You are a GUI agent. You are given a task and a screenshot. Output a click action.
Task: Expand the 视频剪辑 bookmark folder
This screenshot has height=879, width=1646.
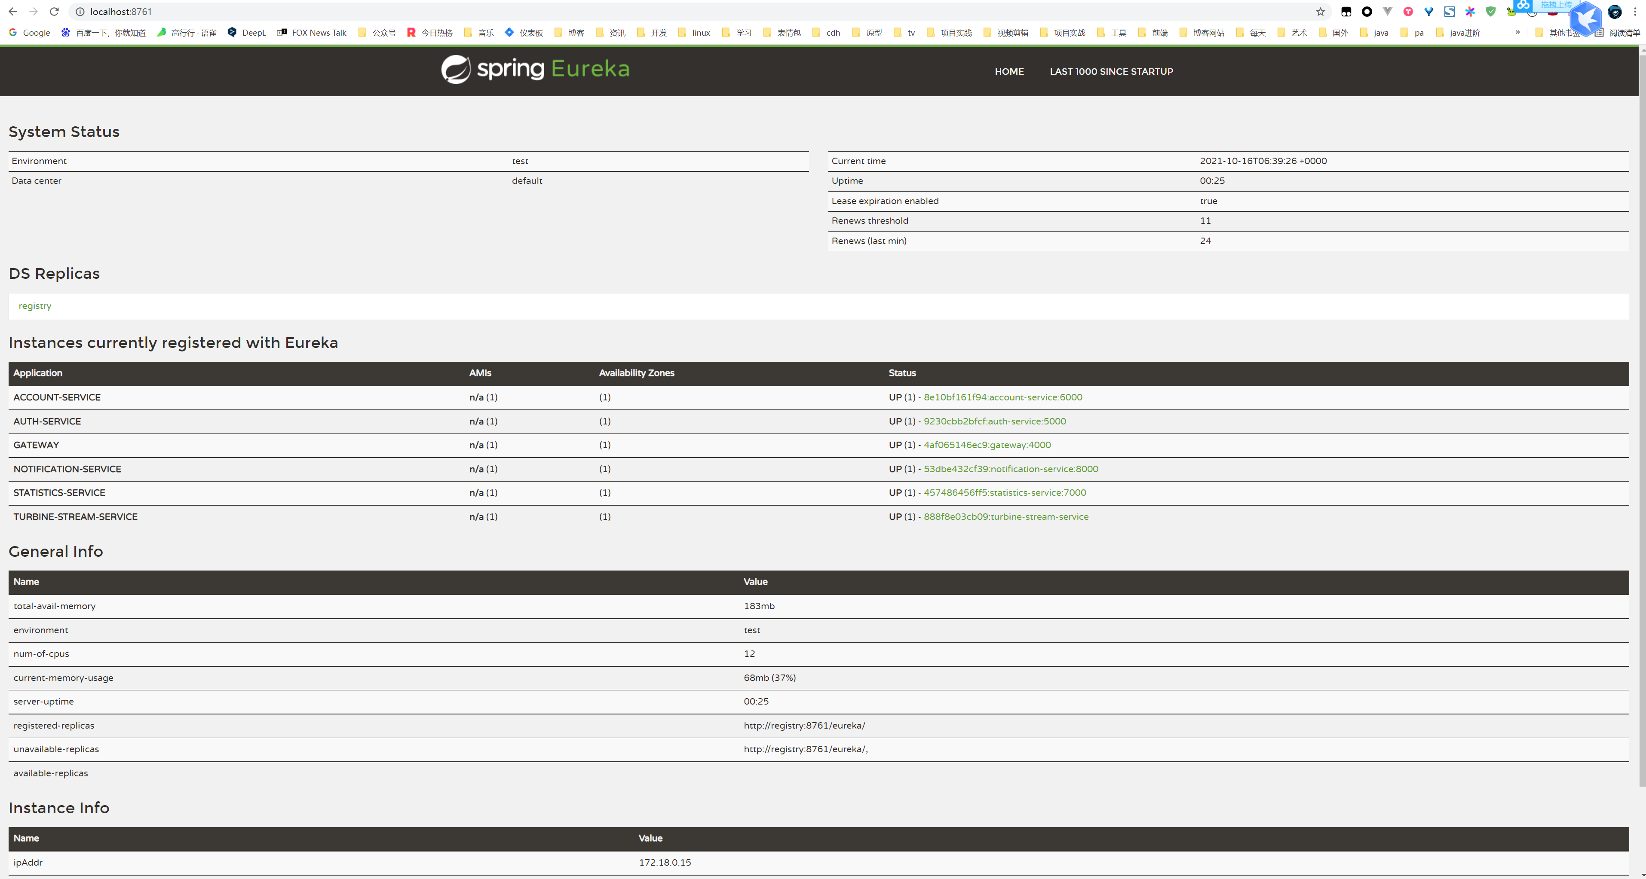1006,33
